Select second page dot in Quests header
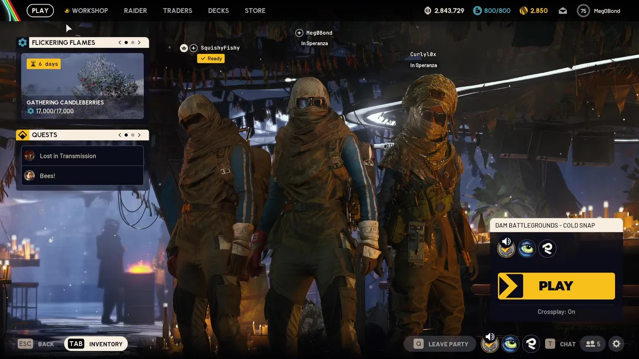639x359 pixels. pyautogui.click(x=133, y=135)
